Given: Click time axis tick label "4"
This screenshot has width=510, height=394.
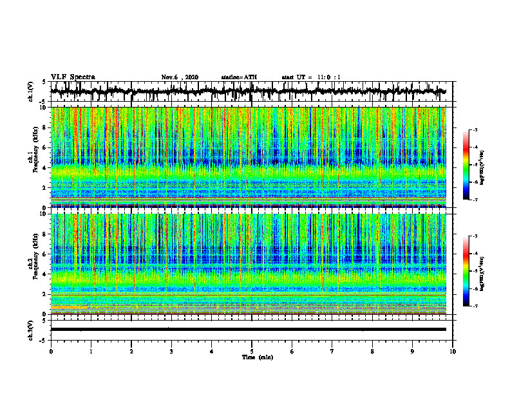Looking at the screenshot, I should 211,352.
